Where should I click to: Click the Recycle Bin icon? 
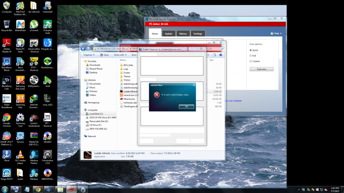[7, 25]
